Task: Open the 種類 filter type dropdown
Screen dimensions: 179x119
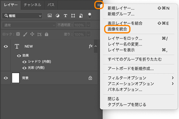Action: click(22, 16)
